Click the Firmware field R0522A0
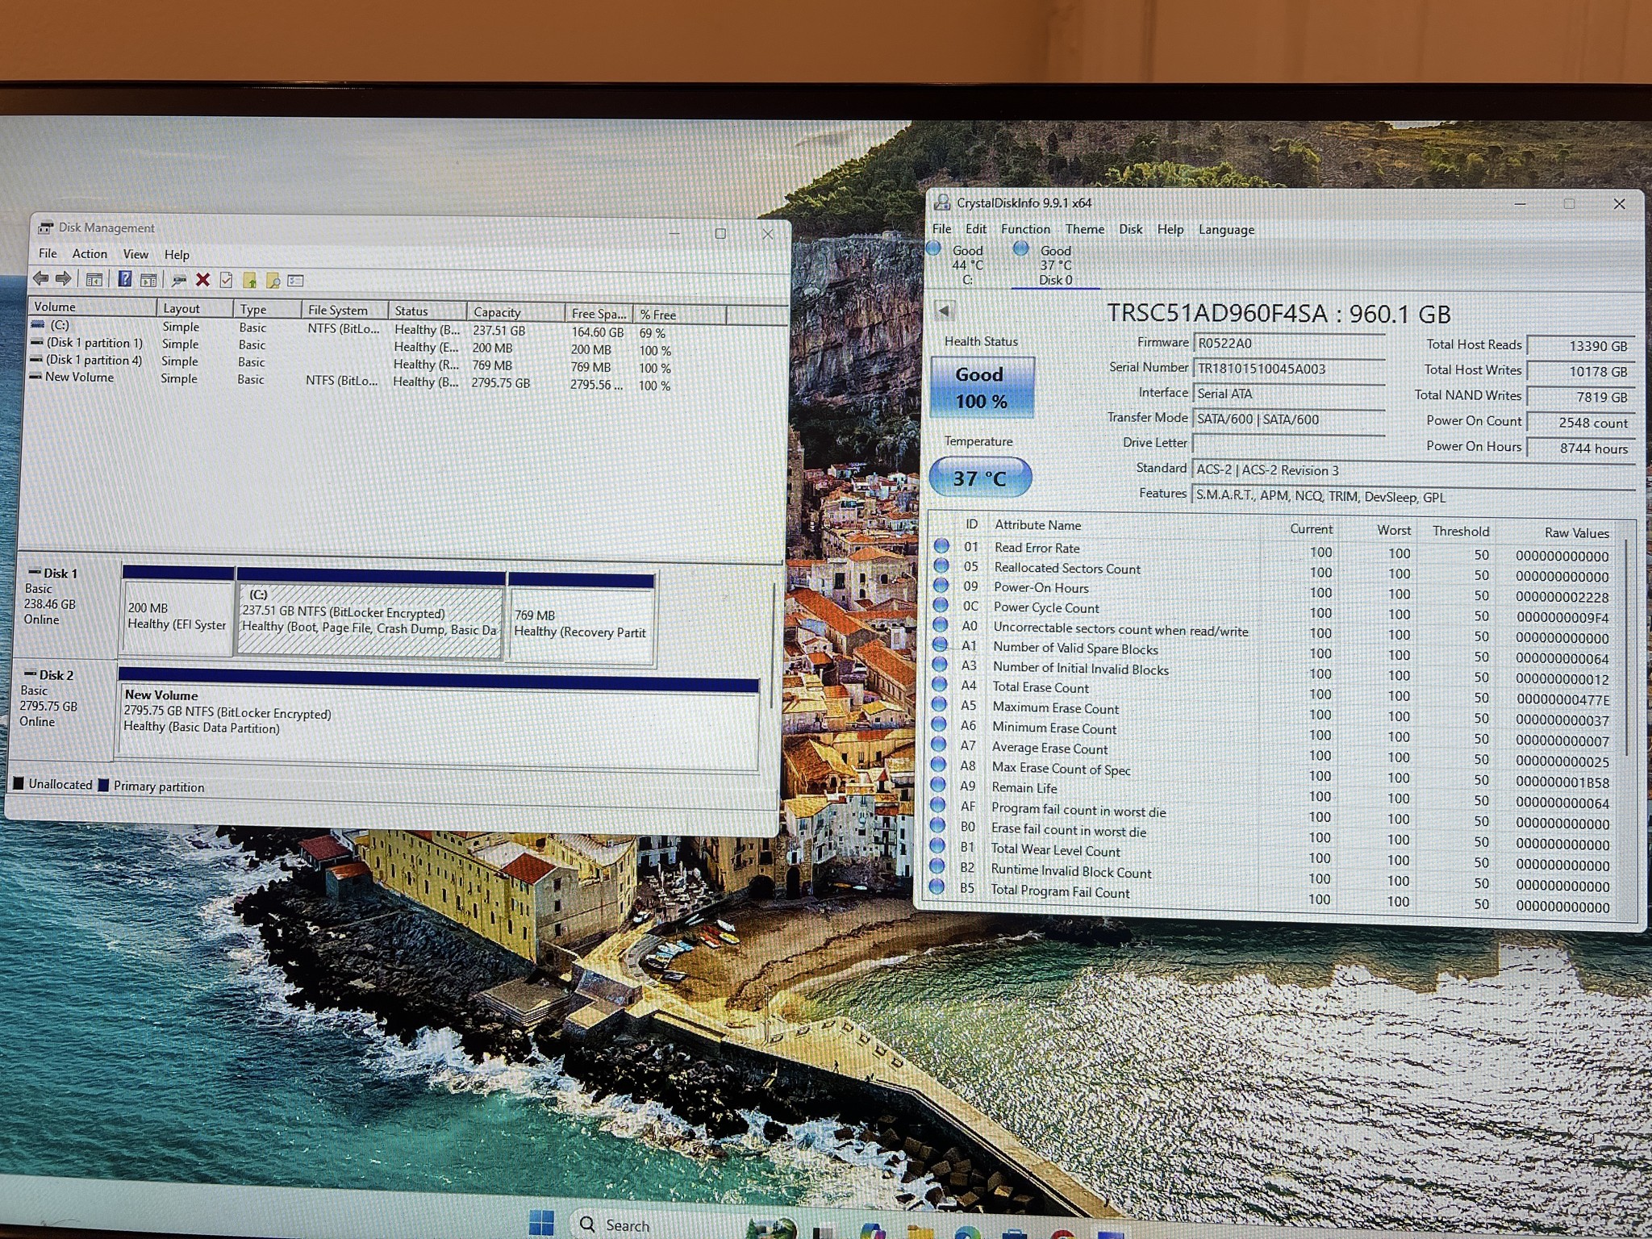The height and width of the screenshot is (1239, 1652). point(1288,343)
